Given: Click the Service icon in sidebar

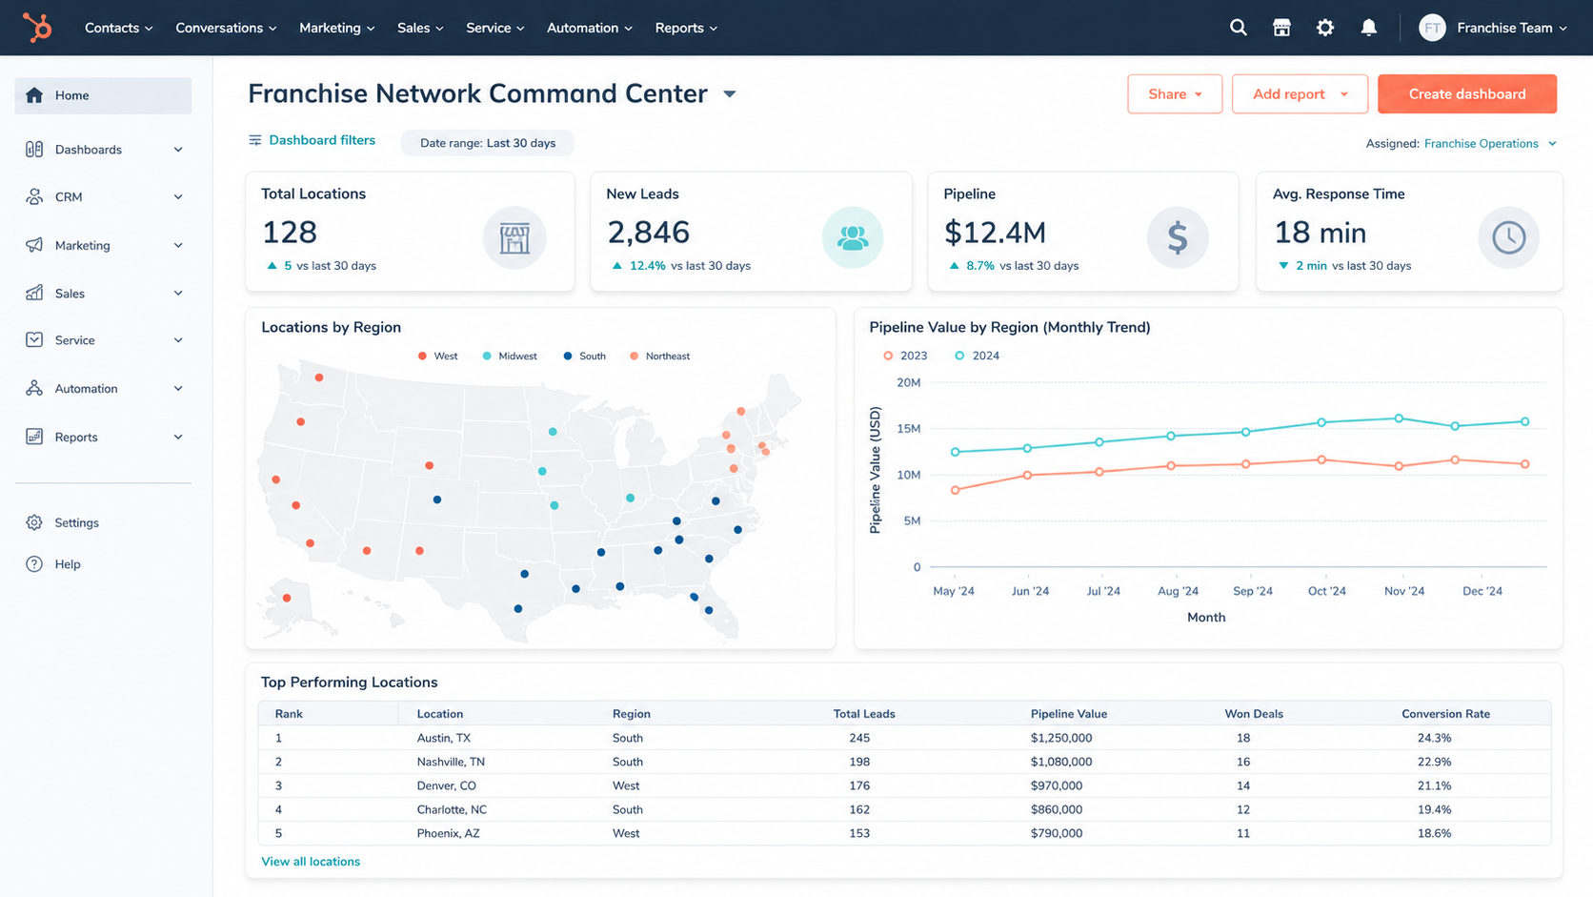Looking at the screenshot, I should point(34,339).
